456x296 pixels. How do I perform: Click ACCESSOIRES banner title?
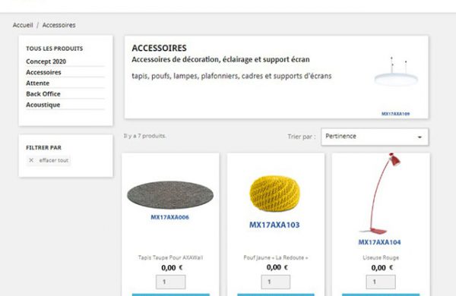point(159,48)
